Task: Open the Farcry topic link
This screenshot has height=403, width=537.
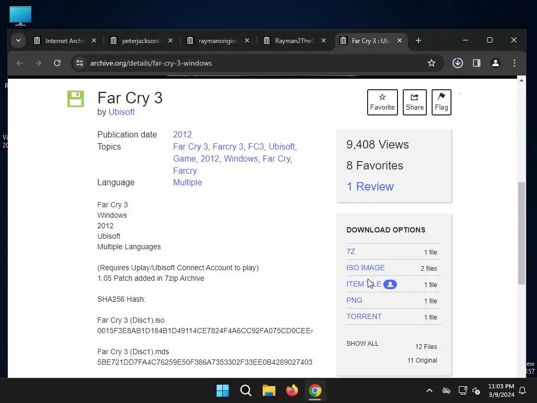Action: [x=185, y=171]
